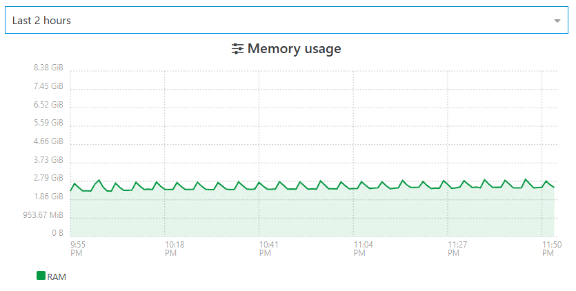Click the 8.38 GiB y-axis label
Screen dimensions: 576x291
tap(48, 68)
